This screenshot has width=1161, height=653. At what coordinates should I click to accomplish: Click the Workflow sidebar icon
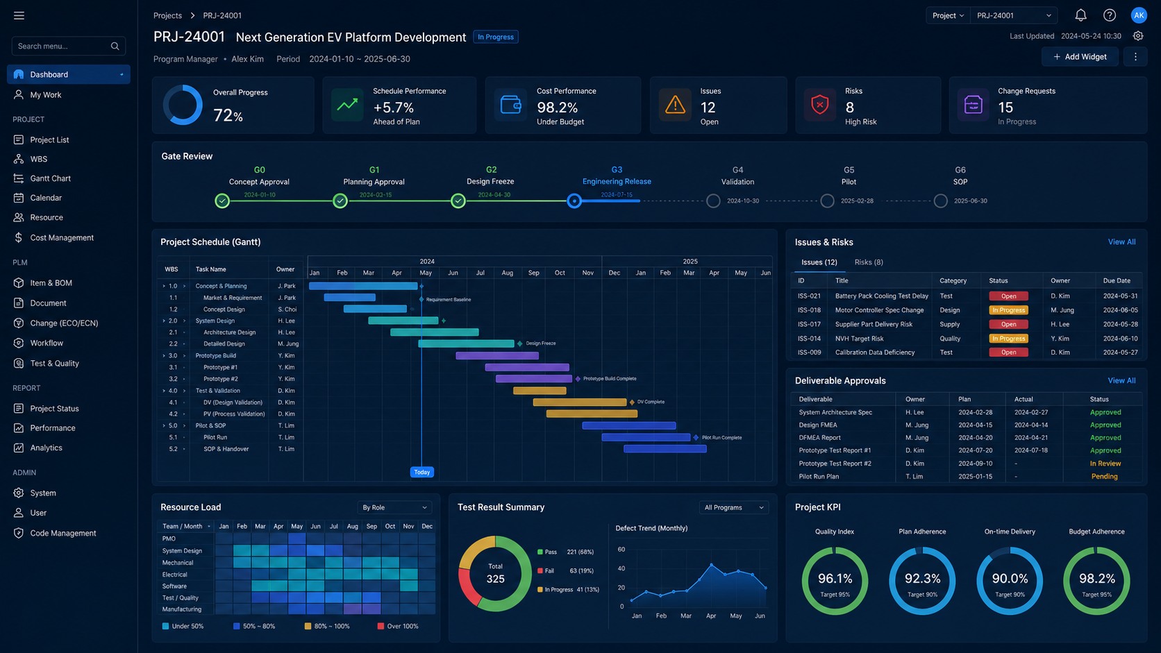click(x=19, y=343)
